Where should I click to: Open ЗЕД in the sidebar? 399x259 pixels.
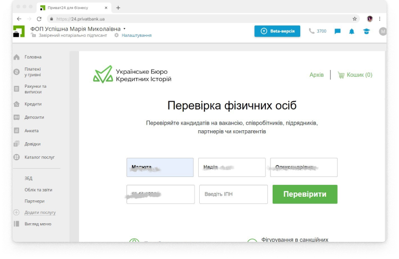28,178
